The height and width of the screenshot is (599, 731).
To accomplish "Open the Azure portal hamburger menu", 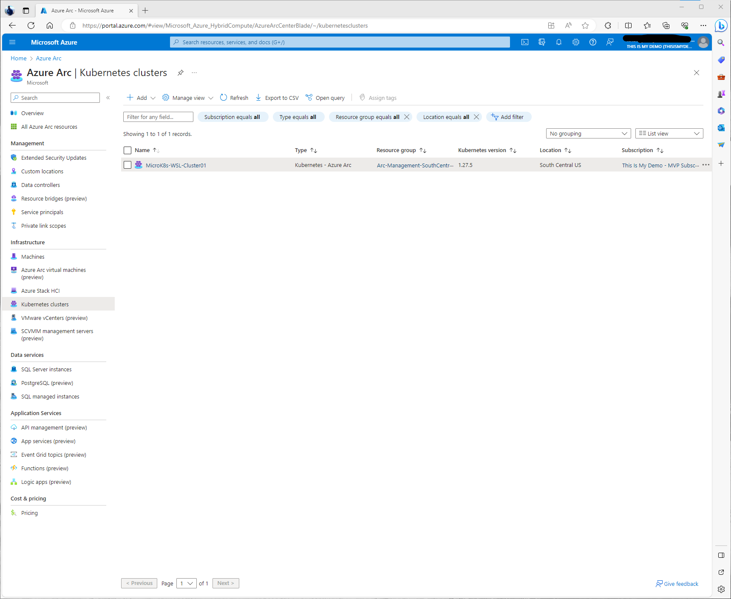I will (x=12, y=42).
